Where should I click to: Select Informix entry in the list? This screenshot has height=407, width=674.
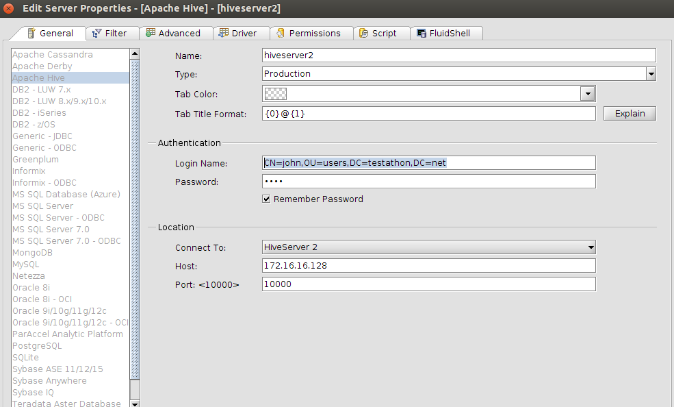(x=70, y=171)
